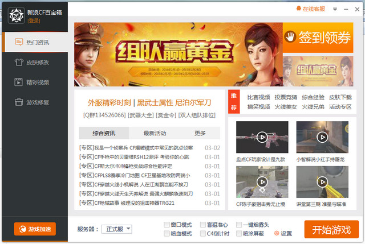This screenshot has height=244, width=365.
Task: Click the 在线客服 bell link
Action: [x=310, y=9]
